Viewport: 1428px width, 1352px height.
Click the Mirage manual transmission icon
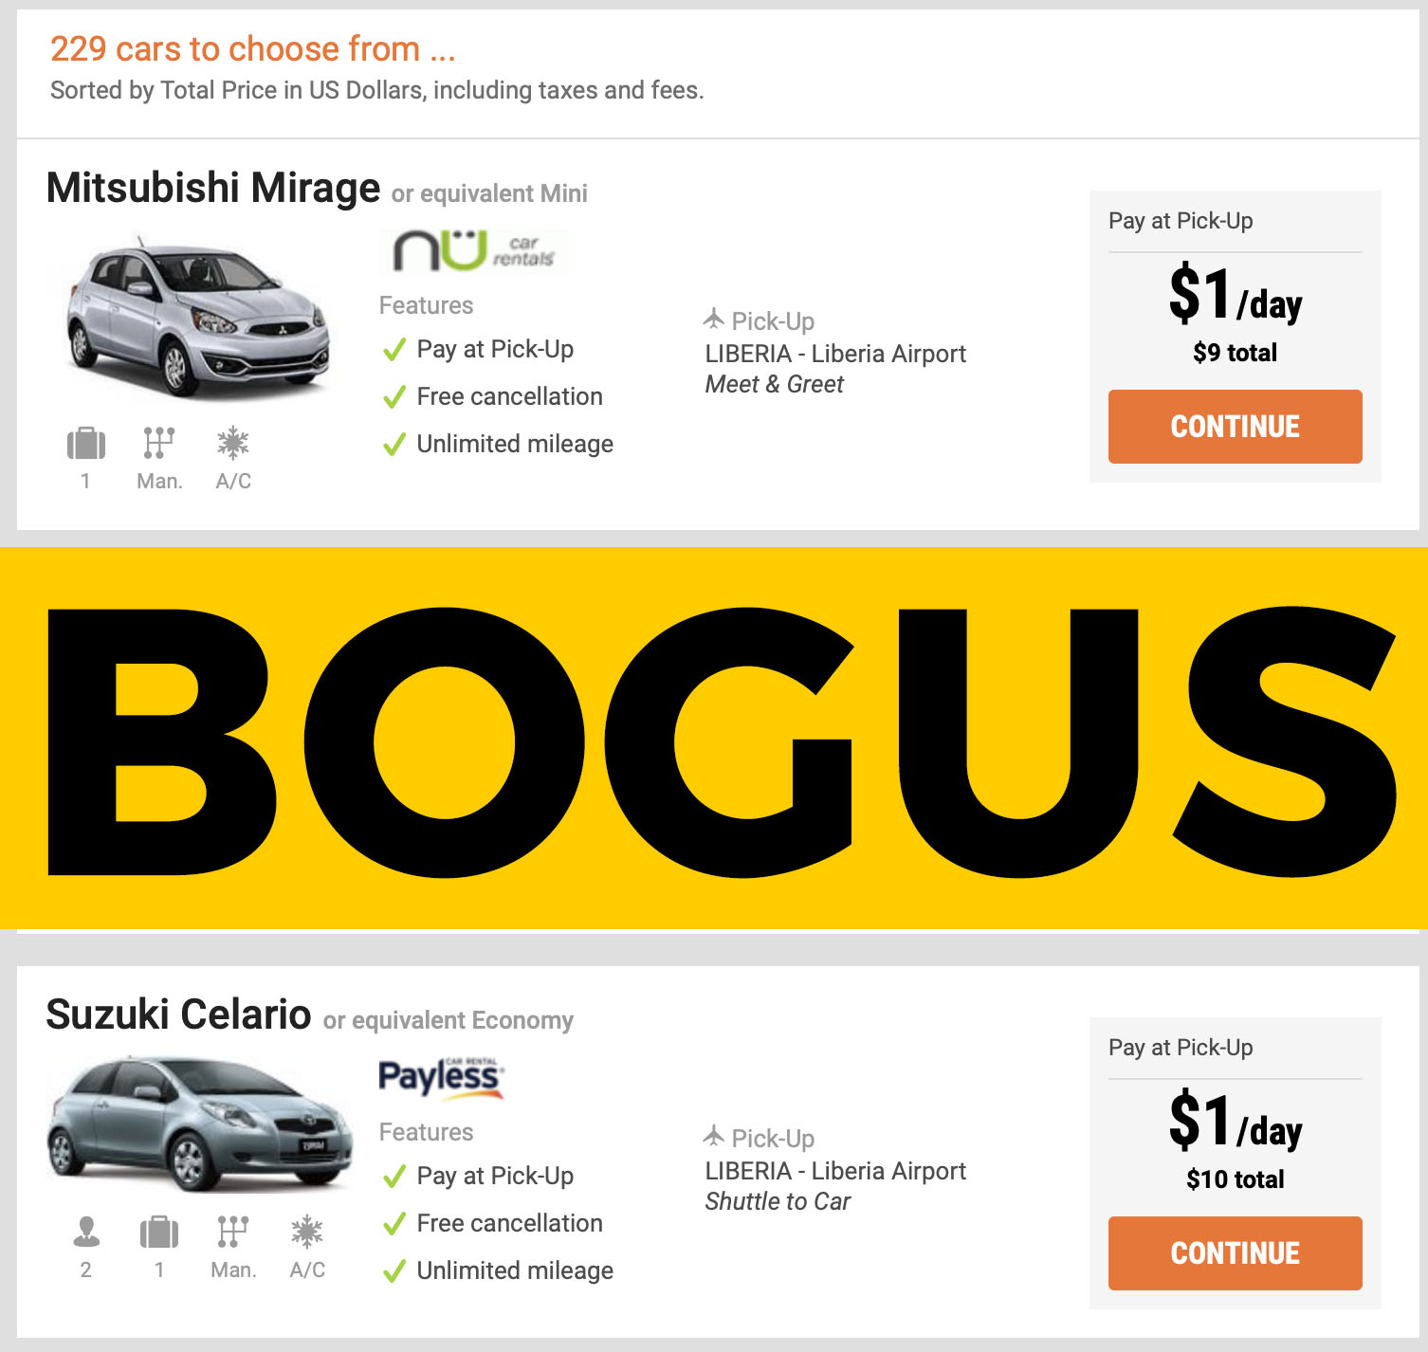(159, 443)
